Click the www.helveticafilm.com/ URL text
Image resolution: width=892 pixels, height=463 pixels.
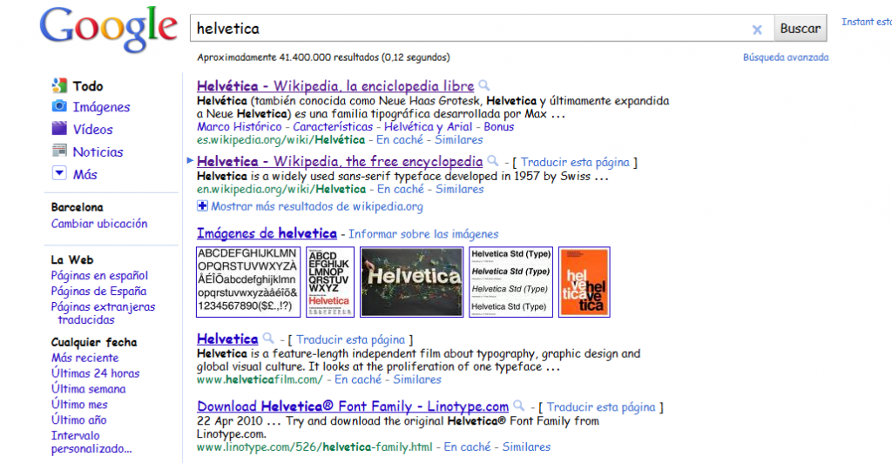(x=260, y=379)
